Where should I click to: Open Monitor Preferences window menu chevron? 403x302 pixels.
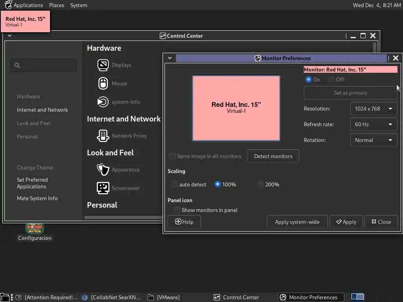point(170,58)
